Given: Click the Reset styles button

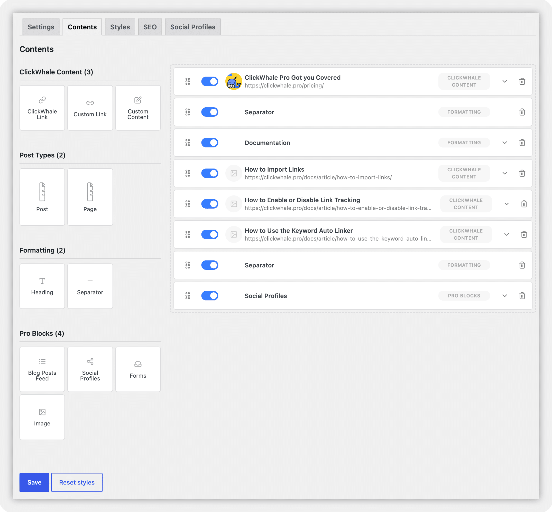Looking at the screenshot, I should [x=77, y=482].
